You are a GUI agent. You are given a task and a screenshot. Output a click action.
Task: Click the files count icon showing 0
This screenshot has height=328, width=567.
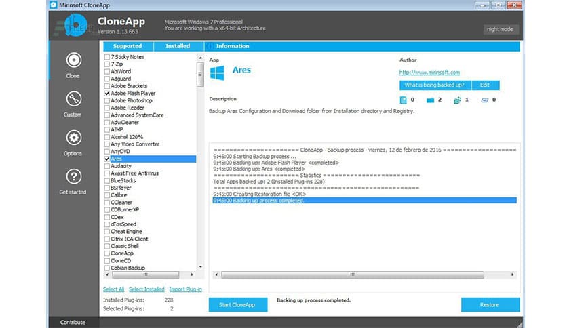403,100
